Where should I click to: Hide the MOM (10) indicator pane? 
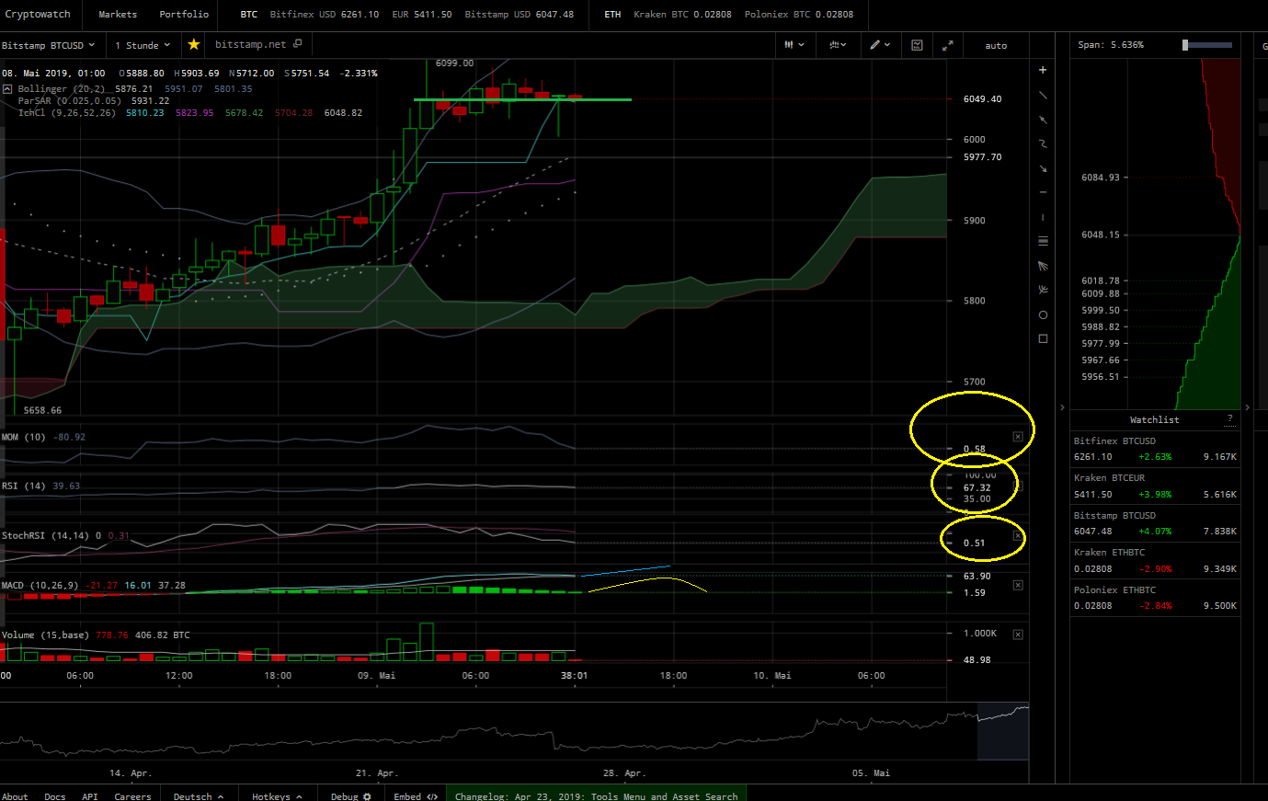1018,437
